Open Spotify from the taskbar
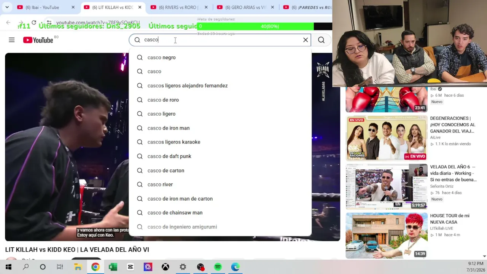This screenshot has width=487, height=274. click(218, 267)
